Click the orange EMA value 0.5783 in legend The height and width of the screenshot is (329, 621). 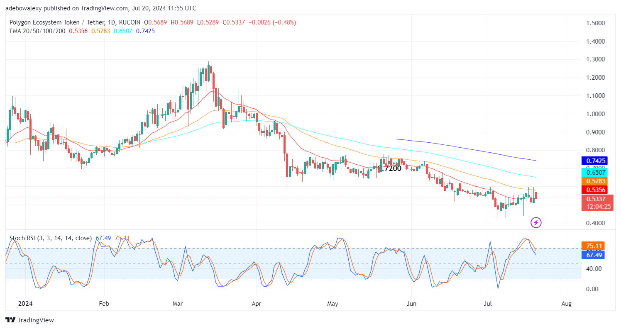(x=101, y=31)
